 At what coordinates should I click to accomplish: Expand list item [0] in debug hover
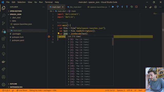point(68,39)
